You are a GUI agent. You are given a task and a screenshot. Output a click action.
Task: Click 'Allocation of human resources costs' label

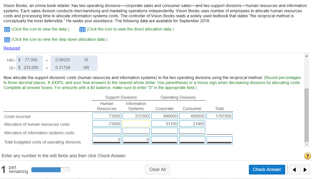pos(37,124)
